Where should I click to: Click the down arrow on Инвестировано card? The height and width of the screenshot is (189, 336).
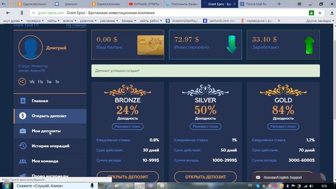(232, 44)
